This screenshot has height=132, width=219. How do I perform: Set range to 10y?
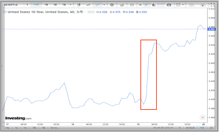coord(8,128)
